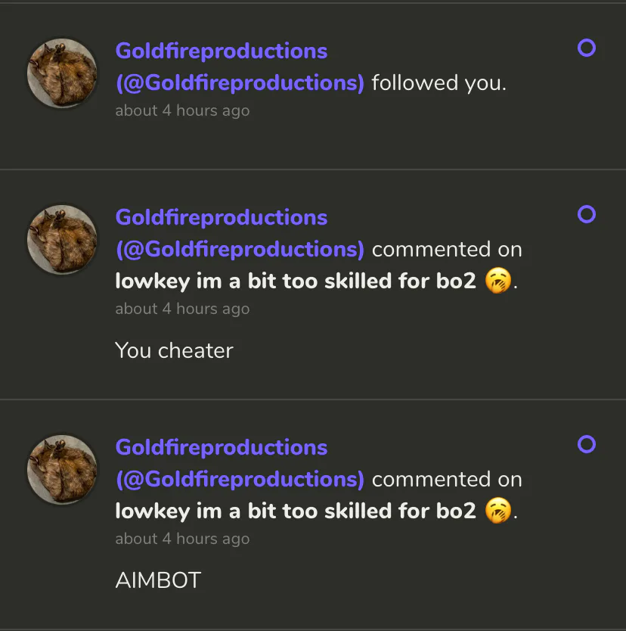Mark the "followed you" notification as read
The image size is (626, 631).
586,48
